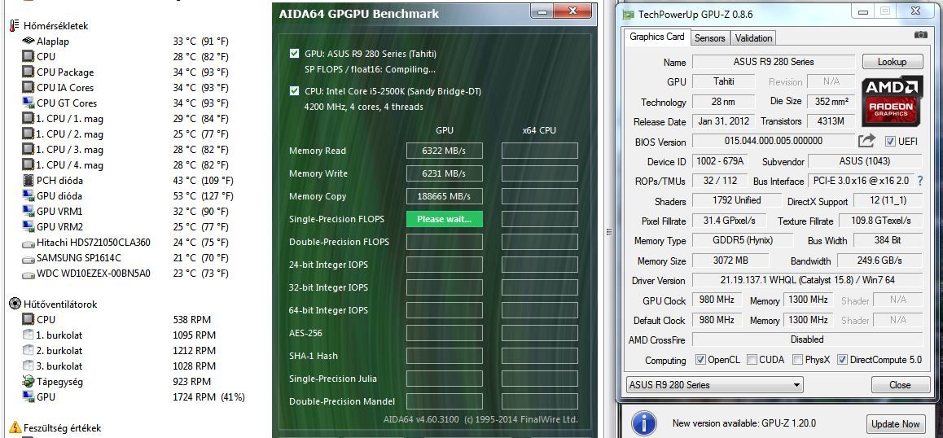The width and height of the screenshot is (943, 438).
Task: Click the PCH dióda chip icon
Action: tap(29, 180)
